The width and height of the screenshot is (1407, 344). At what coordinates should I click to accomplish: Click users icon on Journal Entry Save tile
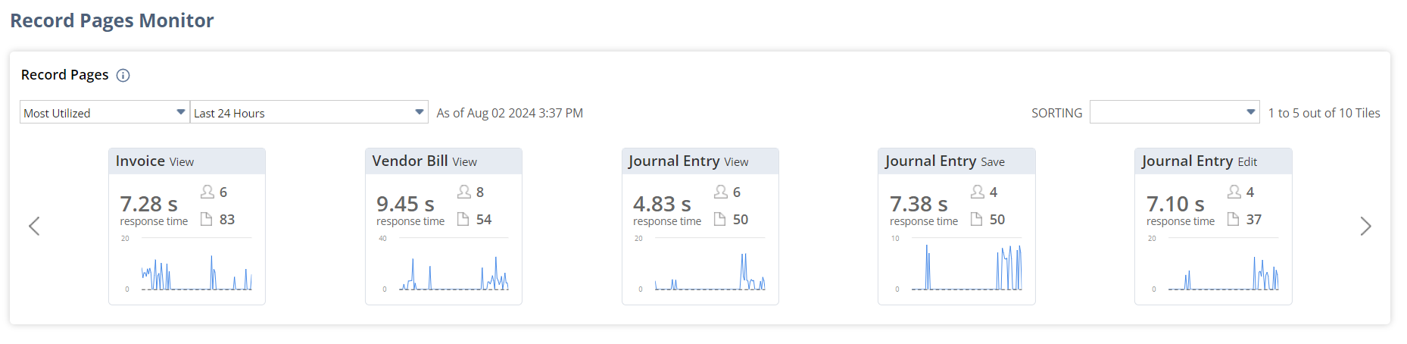977,192
